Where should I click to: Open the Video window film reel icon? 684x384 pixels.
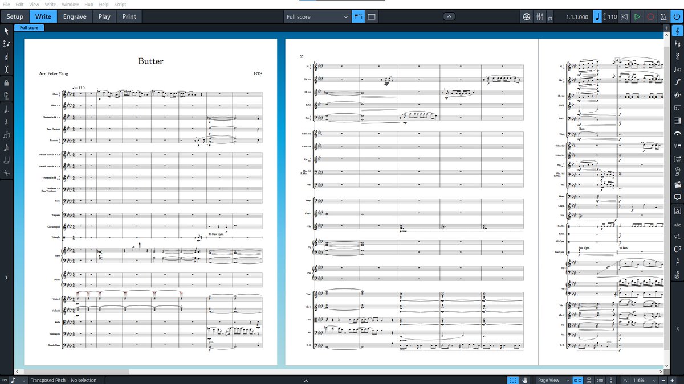526,17
